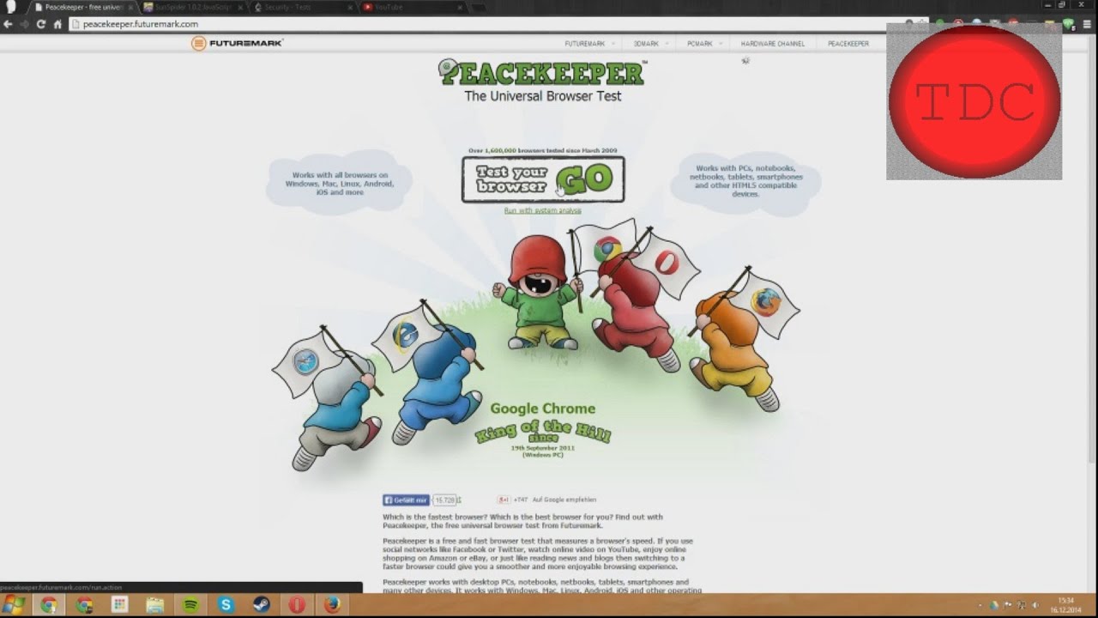Open the Windows Start menu
Screen dimensions: 1098x618
[14, 605]
